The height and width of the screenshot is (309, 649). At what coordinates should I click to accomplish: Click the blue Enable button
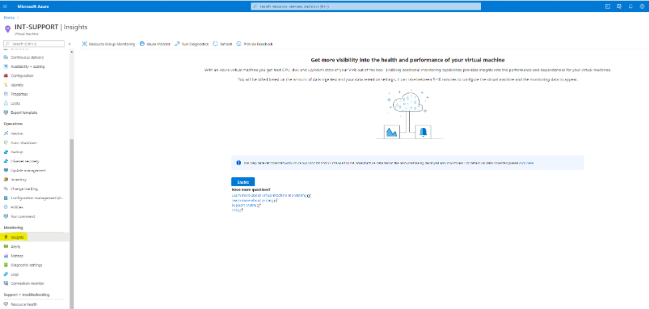point(243,182)
